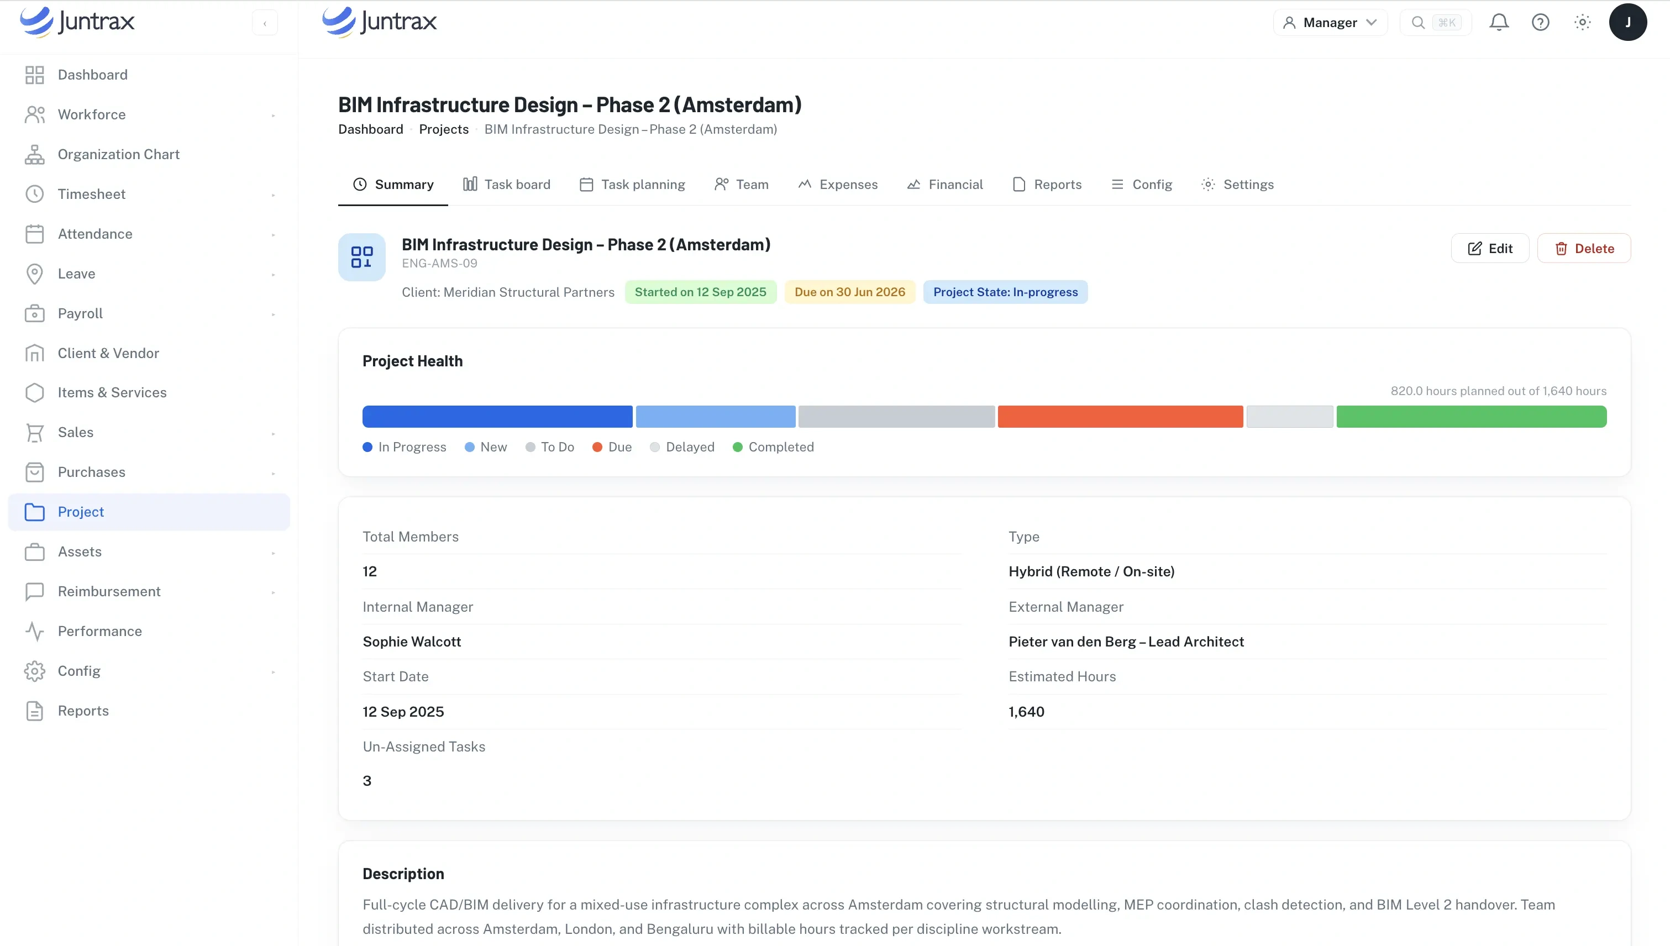This screenshot has height=946, width=1670.
Task: Click the Project folder icon
Action: (34, 512)
